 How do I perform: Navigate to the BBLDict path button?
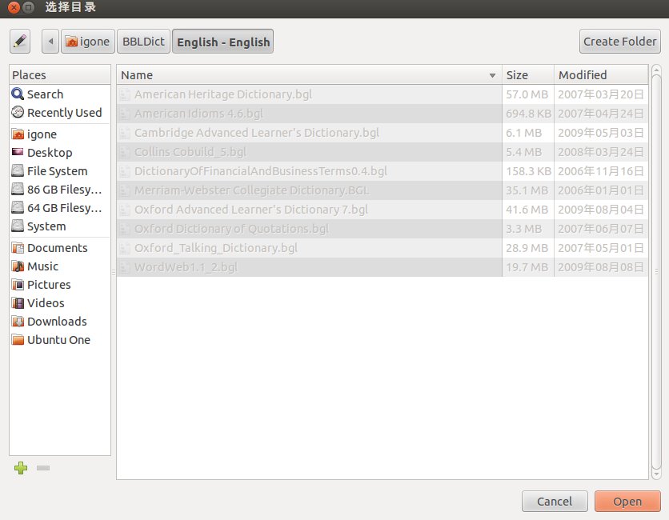pyautogui.click(x=143, y=42)
